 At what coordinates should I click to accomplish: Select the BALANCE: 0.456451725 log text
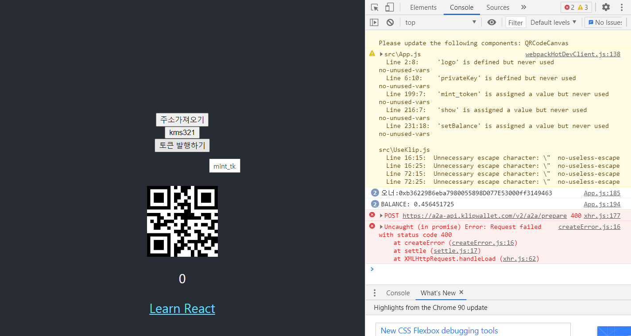click(417, 204)
